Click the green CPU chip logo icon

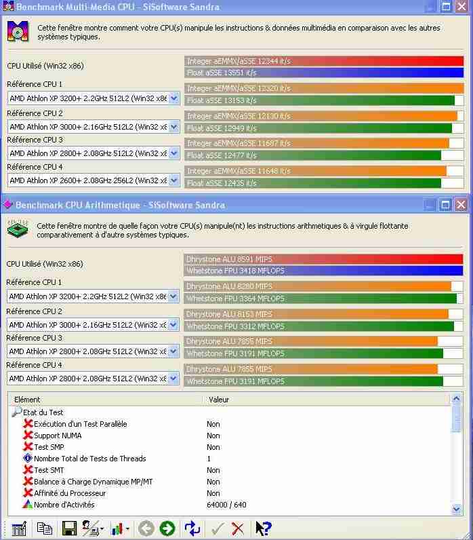click(x=18, y=229)
